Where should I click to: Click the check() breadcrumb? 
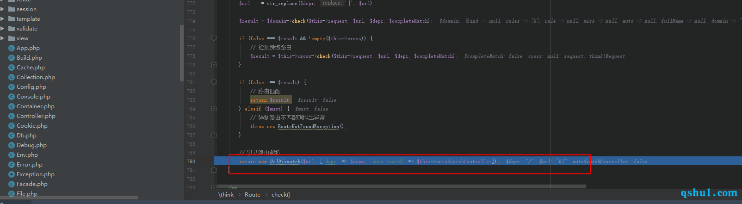[x=281, y=195]
